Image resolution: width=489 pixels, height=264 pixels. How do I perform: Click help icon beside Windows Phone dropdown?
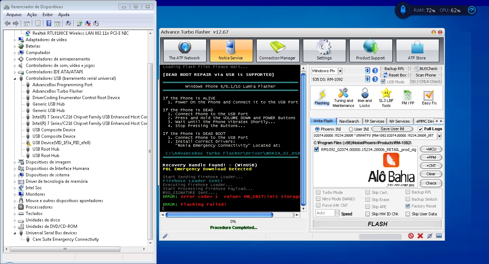(375, 70)
